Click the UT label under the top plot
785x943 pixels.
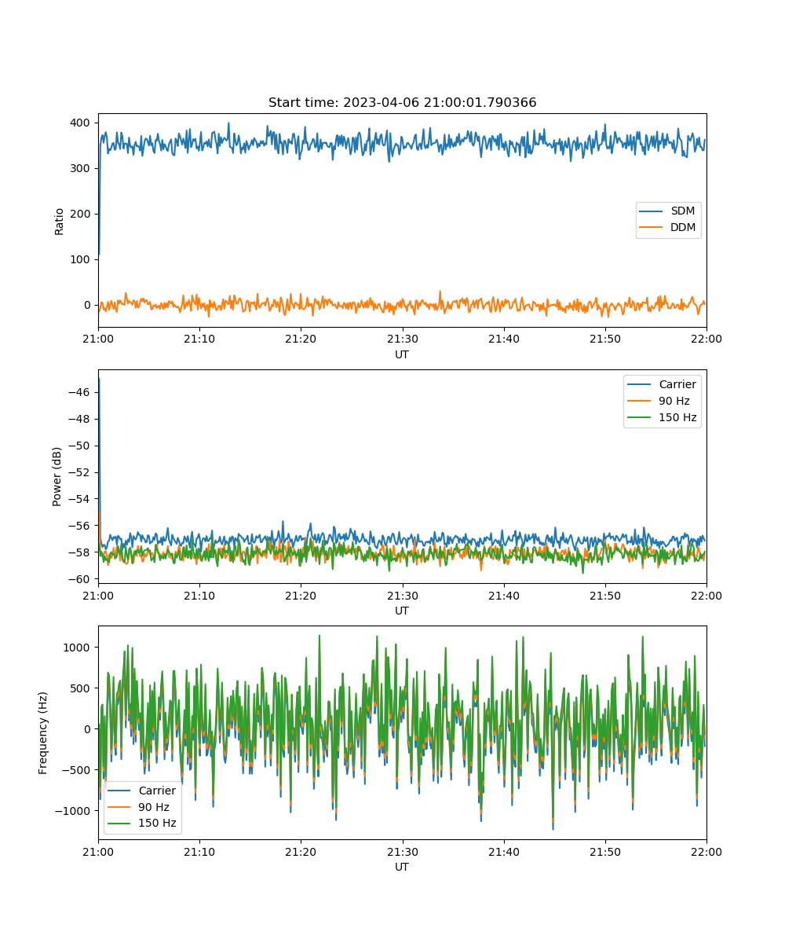point(402,354)
